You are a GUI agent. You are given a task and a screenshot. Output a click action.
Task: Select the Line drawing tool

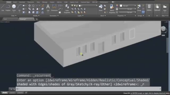coord(3,8)
